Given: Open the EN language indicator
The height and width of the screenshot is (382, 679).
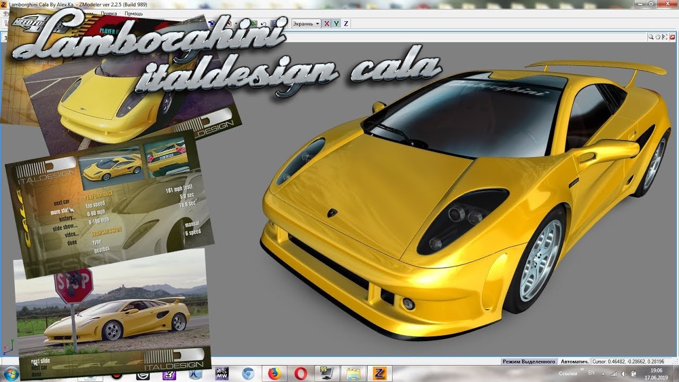Looking at the screenshot, I should point(591,373).
